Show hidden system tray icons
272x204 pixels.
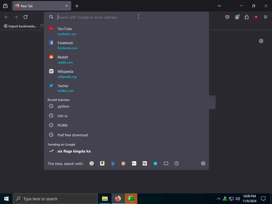click(x=219, y=199)
